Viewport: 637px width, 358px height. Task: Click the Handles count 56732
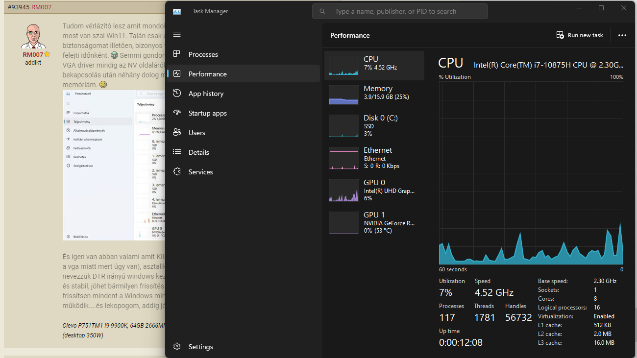pyautogui.click(x=518, y=317)
